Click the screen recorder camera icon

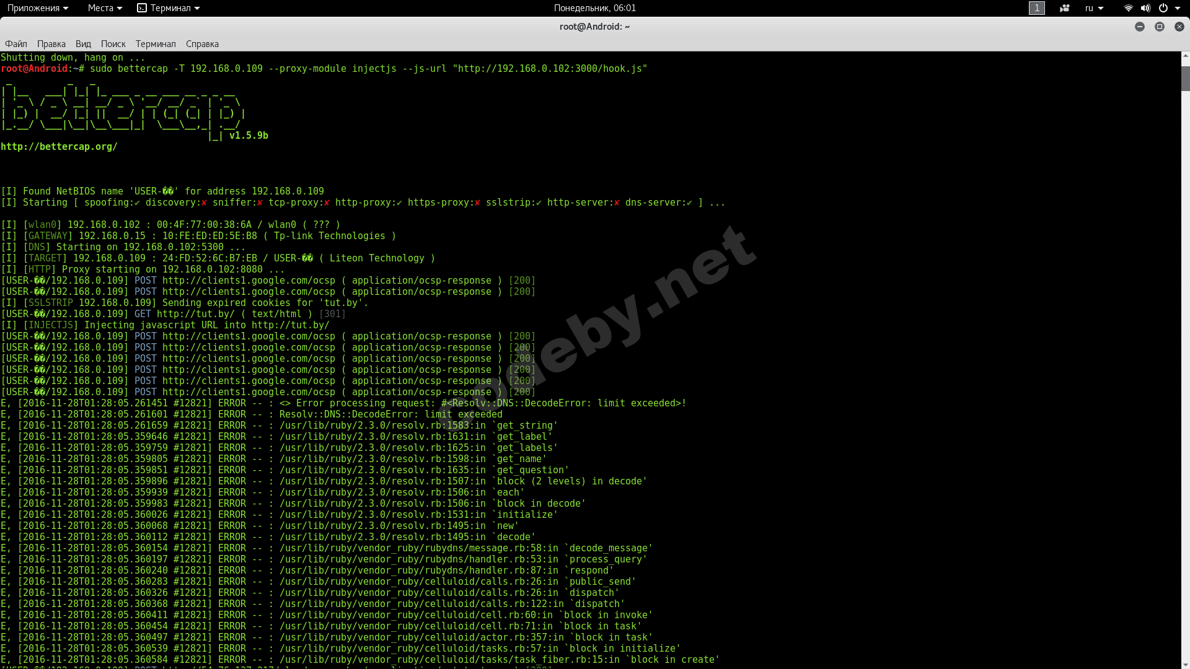1065,8
